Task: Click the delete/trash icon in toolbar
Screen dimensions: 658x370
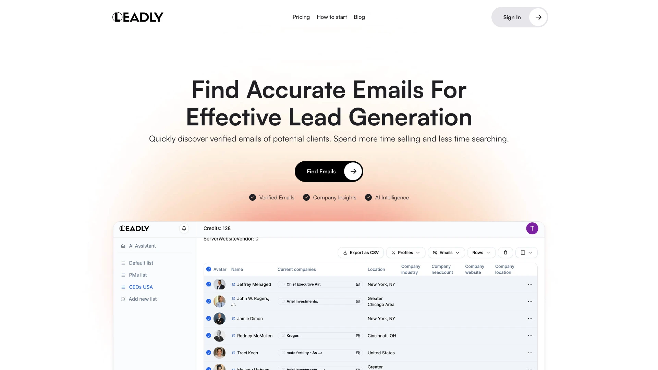Action: (505, 252)
